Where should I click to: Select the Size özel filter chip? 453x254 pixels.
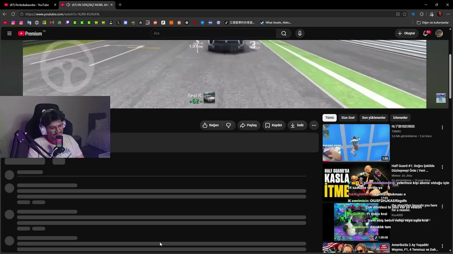click(x=348, y=118)
